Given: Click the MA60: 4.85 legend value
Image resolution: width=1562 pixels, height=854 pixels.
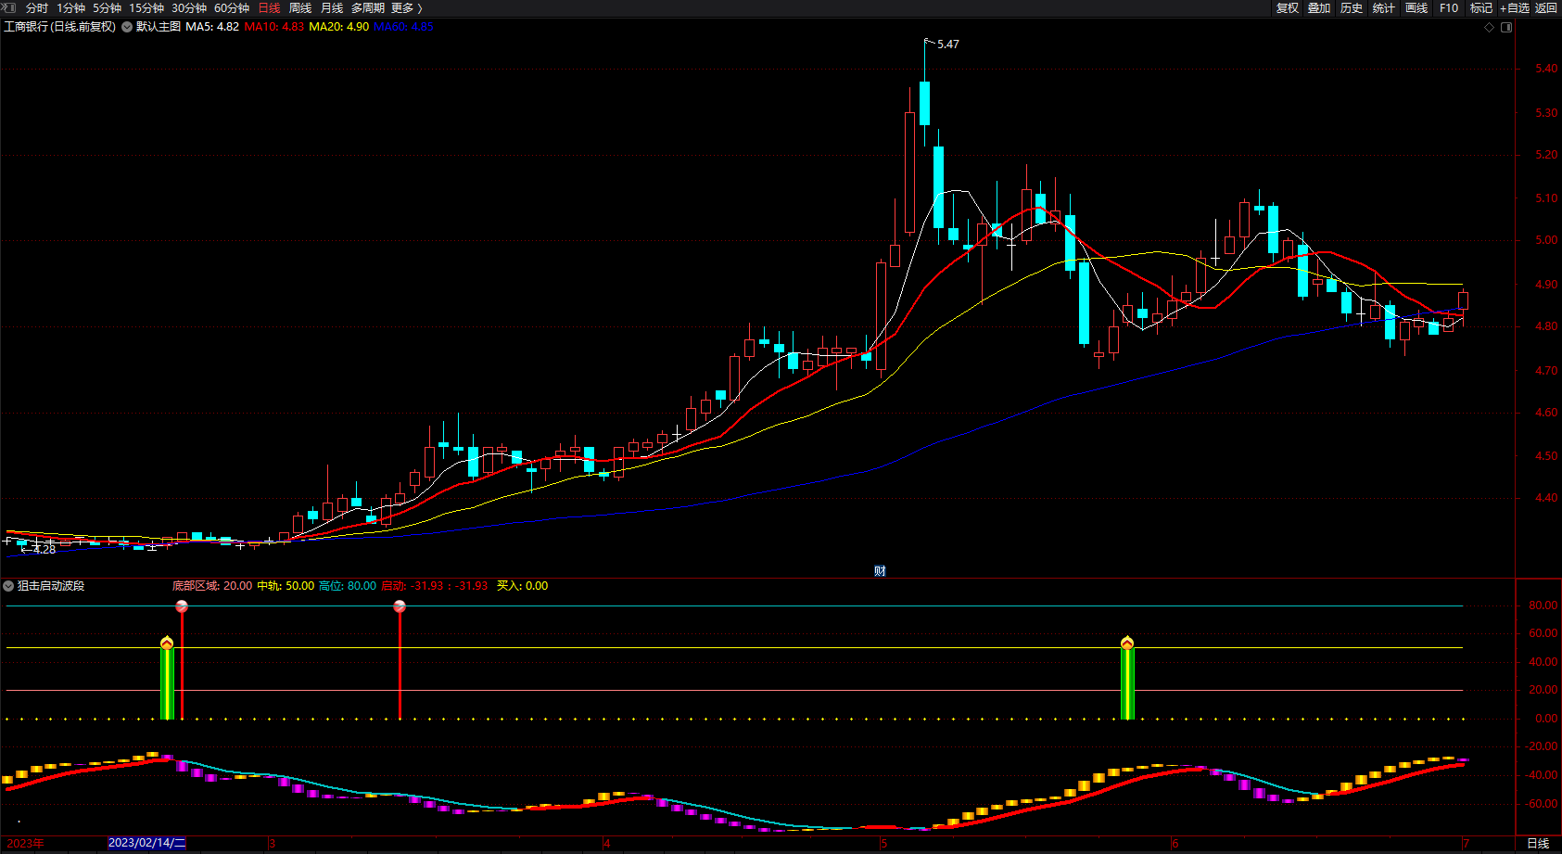Looking at the screenshot, I should pos(404,27).
